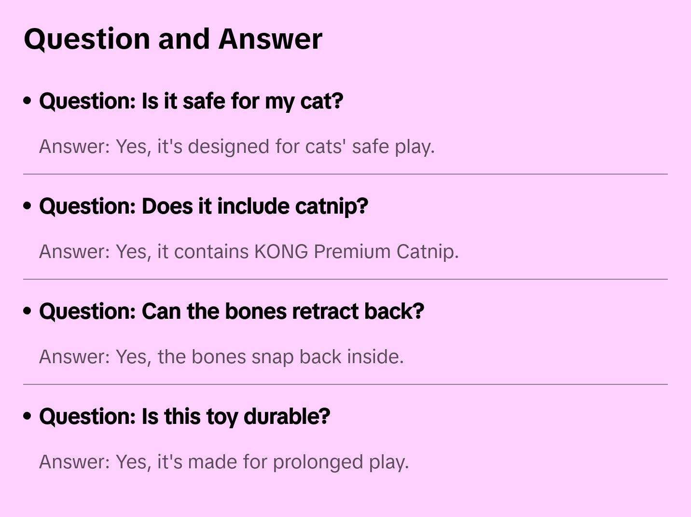The height and width of the screenshot is (517, 691).
Task: Click answer about cats' safe play
Action: 236,147
